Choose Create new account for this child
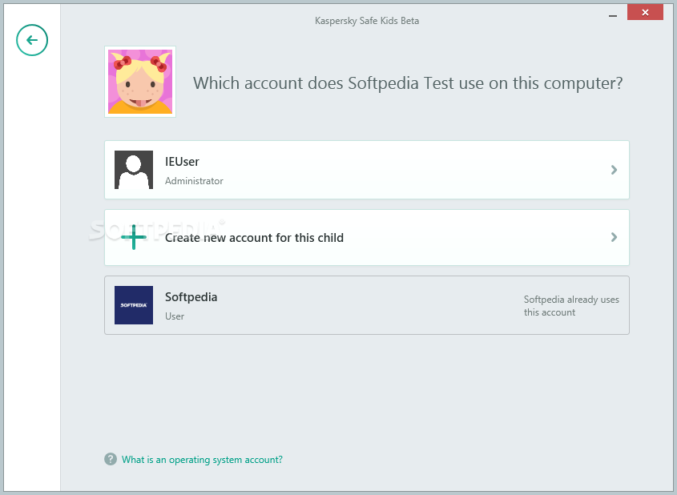Screen dimensions: 677x495 tap(254, 238)
